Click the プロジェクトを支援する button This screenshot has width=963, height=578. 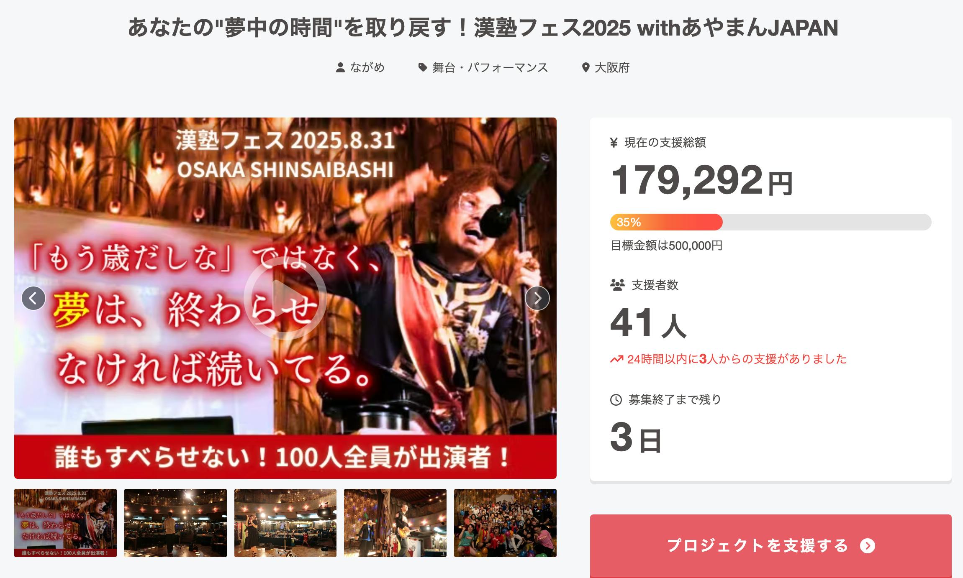point(770,546)
